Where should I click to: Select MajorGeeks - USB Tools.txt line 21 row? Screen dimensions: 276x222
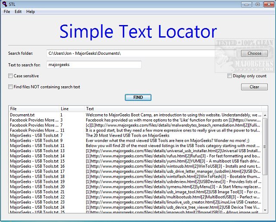click(135, 192)
